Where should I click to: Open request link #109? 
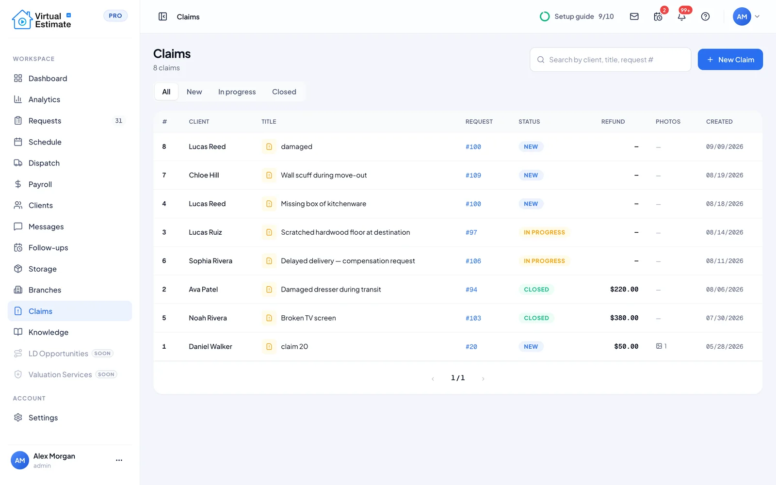pyautogui.click(x=473, y=176)
